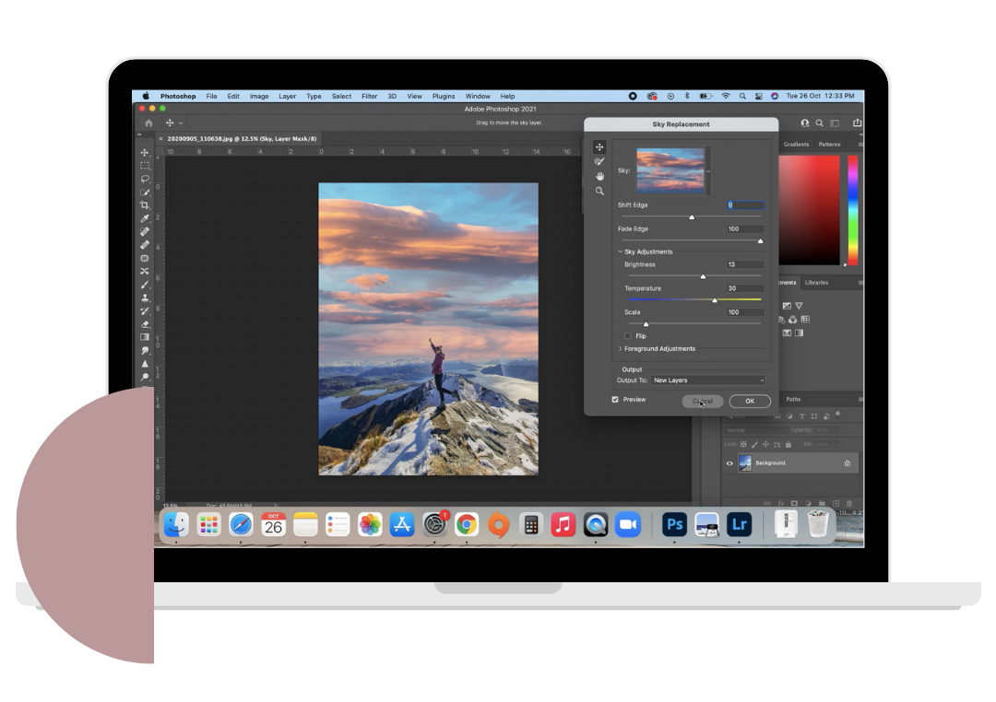Pick the Crop tool from the toolbar
This screenshot has height=702, width=996.
coord(145,205)
